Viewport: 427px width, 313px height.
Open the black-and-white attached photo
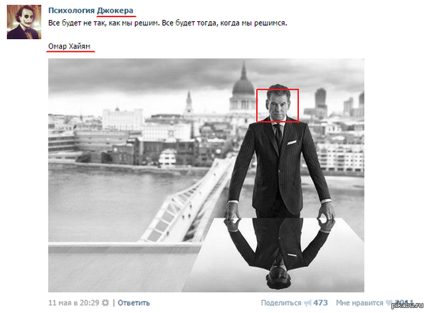206,175
